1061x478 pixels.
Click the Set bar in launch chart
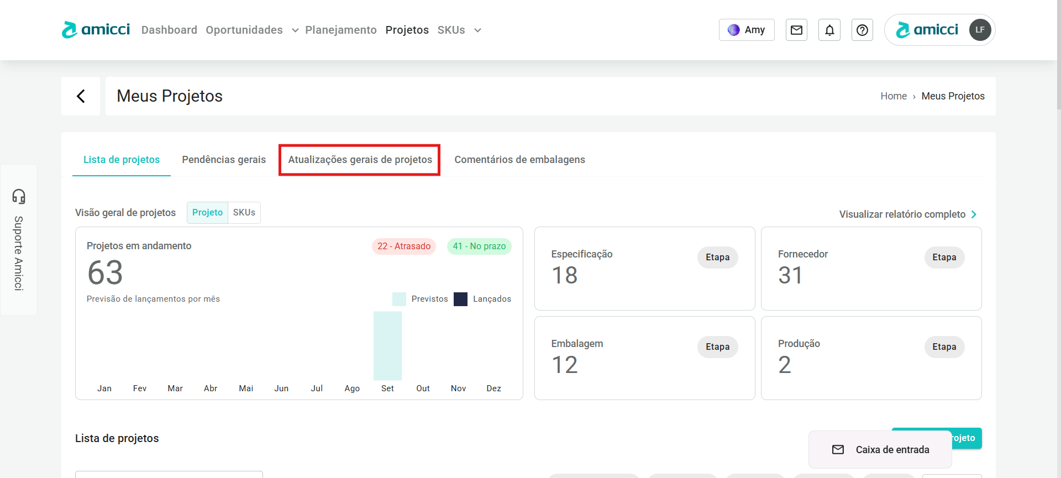[x=387, y=346]
